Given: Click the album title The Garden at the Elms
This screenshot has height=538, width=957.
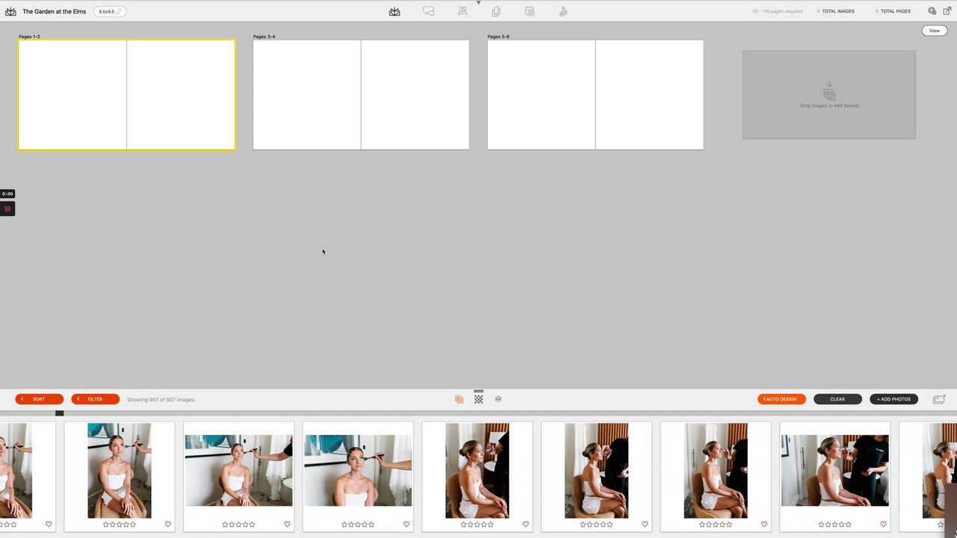Looking at the screenshot, I should click(54, 11).
